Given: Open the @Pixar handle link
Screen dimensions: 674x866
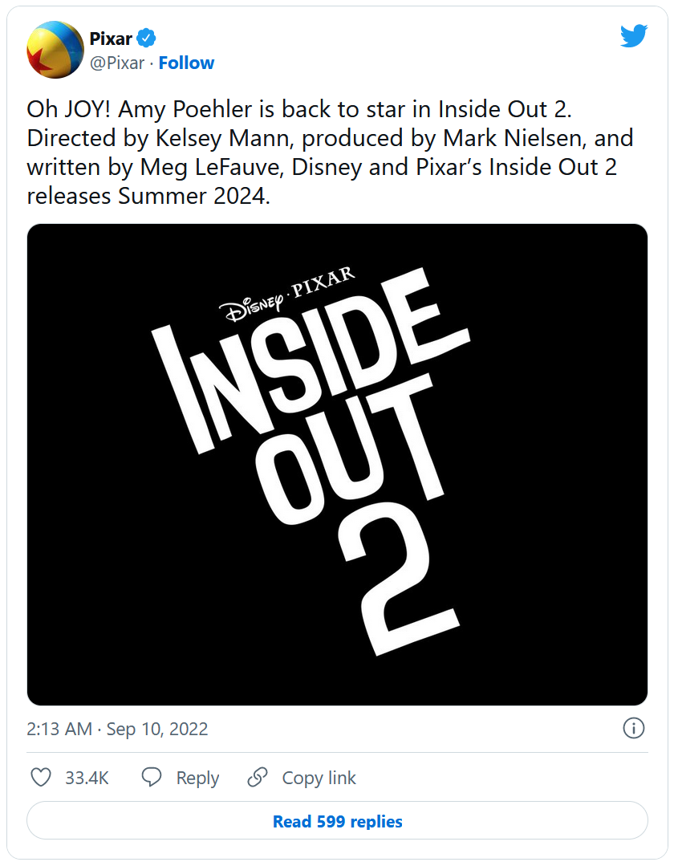Looking at the screenshot, I should tap(117, 63).
